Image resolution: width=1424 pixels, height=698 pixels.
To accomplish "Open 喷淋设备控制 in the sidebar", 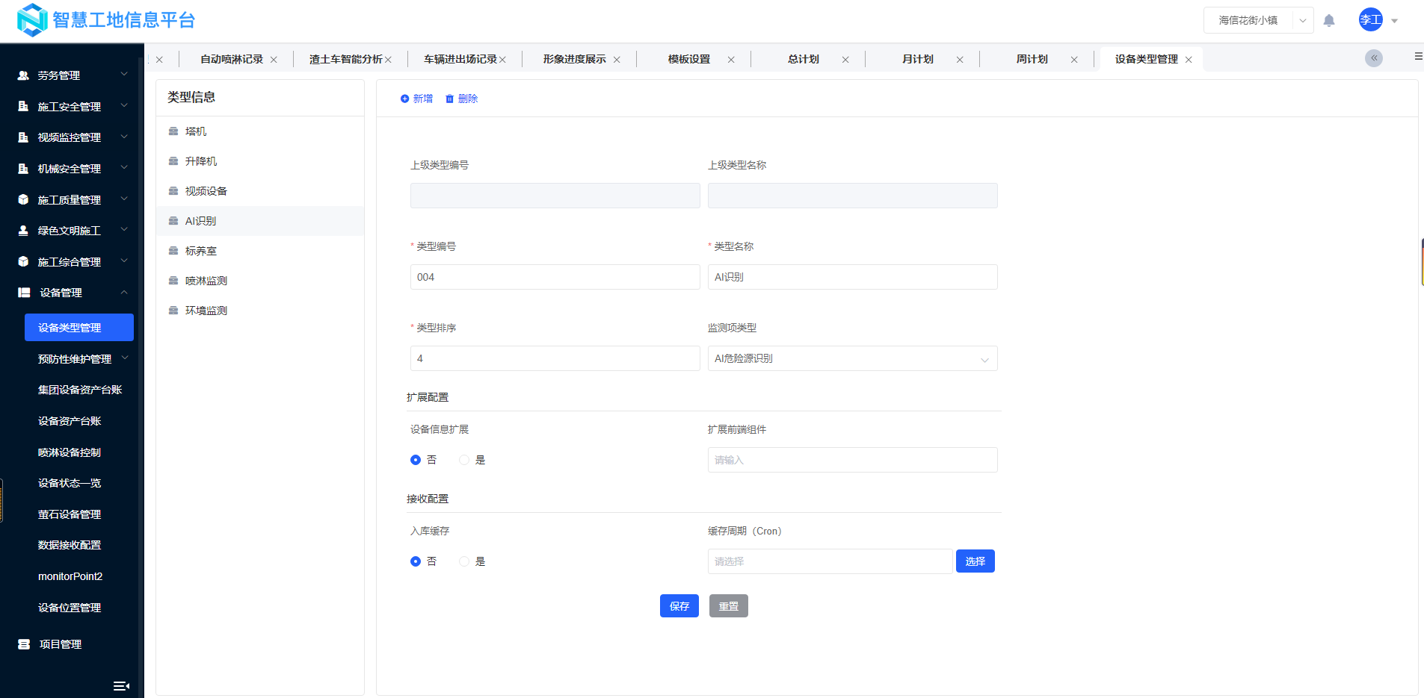I will click(x=70, y=452).
